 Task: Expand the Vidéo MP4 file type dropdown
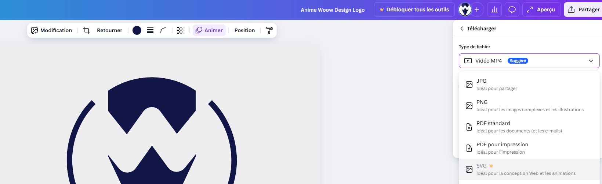click(x=529, y=61)
